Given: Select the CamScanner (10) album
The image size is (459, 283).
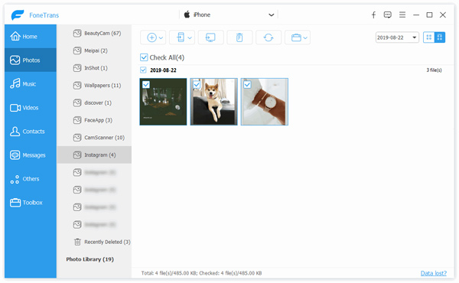Looking at the screenshot, I should tap(95, 138).
